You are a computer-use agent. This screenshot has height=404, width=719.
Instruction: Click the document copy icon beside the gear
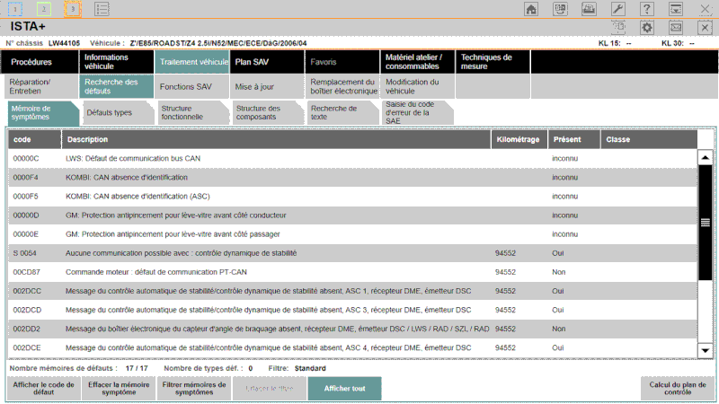(618, 27)
